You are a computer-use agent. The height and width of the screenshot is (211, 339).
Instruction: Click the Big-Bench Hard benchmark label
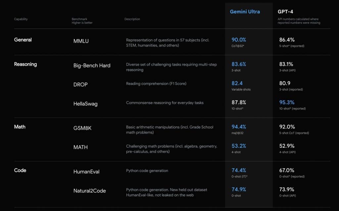pos(92,66)
